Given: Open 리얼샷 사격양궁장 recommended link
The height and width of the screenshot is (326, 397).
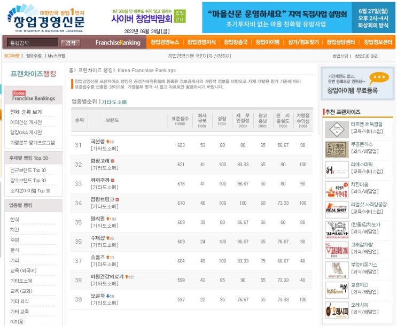Looking at the screenshot, I should click(x=369, y=204).
